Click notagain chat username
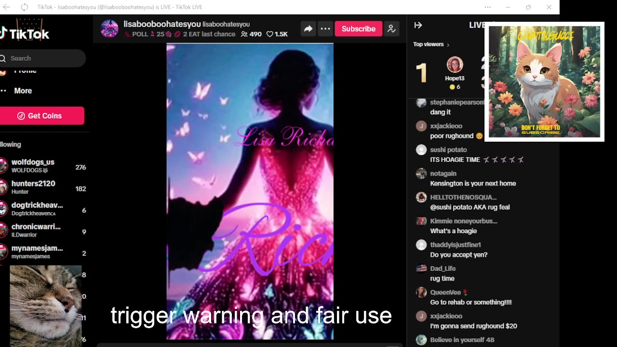 click(x=443, y=173)
